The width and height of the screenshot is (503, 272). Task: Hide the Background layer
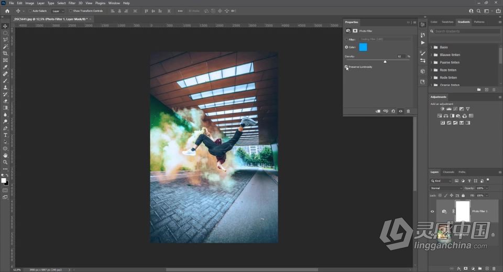pos(432,234)
